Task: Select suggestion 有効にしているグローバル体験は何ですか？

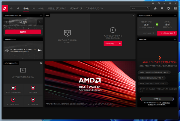Action: pyautogui.click(x=154, y=72)
